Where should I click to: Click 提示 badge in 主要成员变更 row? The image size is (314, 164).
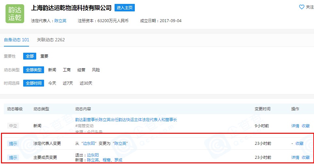13,157
